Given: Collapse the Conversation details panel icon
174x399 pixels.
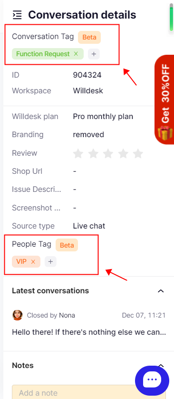Looking at the screenshot, I should [x=17, y=15].
